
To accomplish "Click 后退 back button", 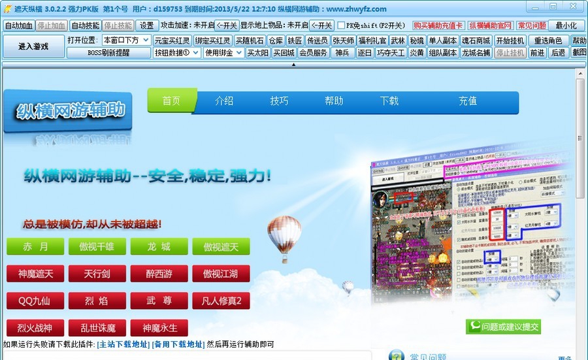I will (559, 52).
